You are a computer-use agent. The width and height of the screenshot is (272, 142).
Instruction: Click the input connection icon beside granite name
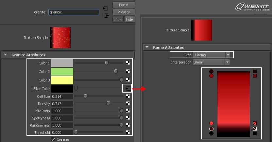pyautogui.click(x=106, y=8)
